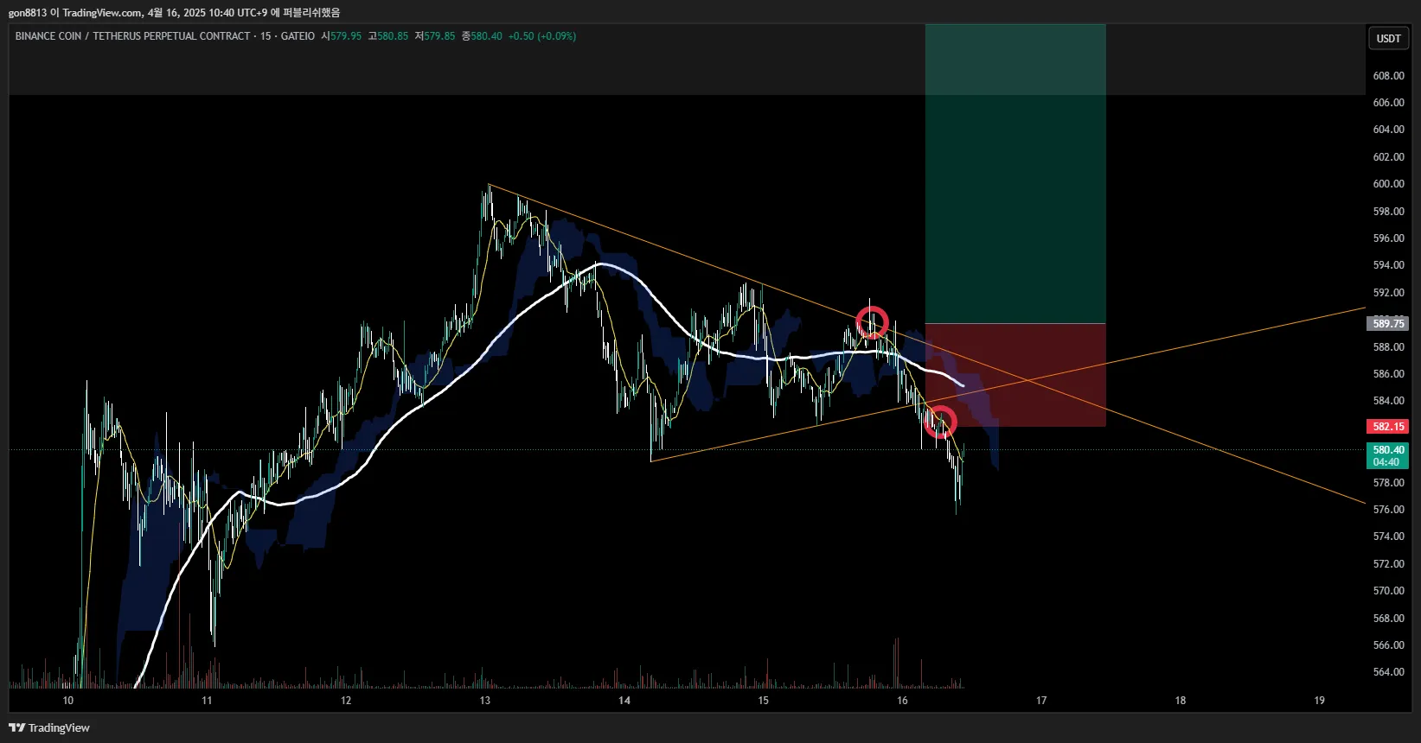Click the high value 580.85

pyautogui.click(x=393, y=36)
